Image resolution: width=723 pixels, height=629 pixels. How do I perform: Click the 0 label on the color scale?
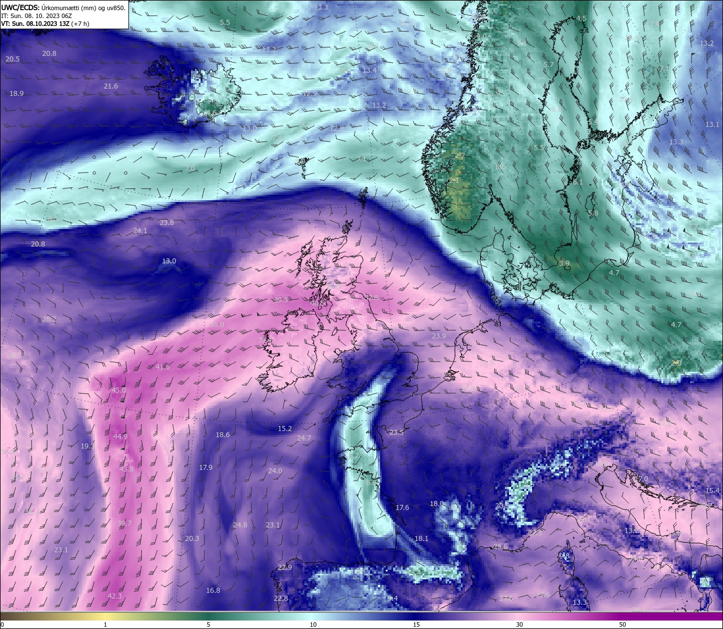click(x=2, y=624)
